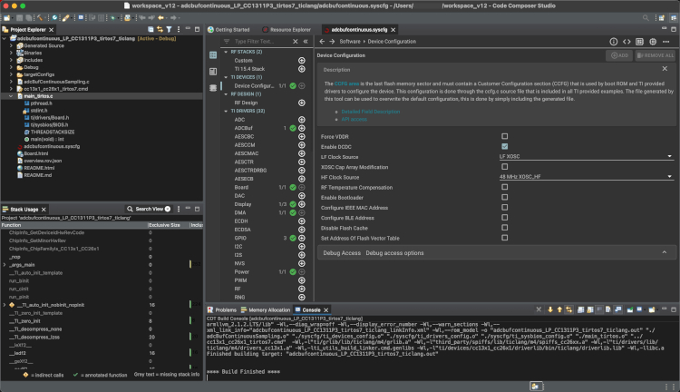Viewport: 680px width, 392px height.
Task: Navigate back in SysConfig history
Action: click(x=322, y=41)
